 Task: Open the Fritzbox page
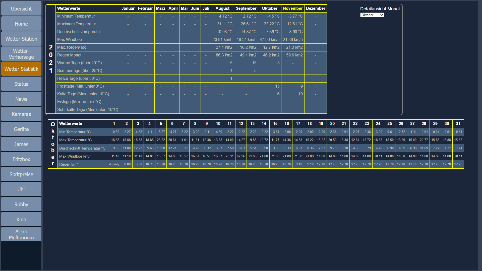point(21,159)
